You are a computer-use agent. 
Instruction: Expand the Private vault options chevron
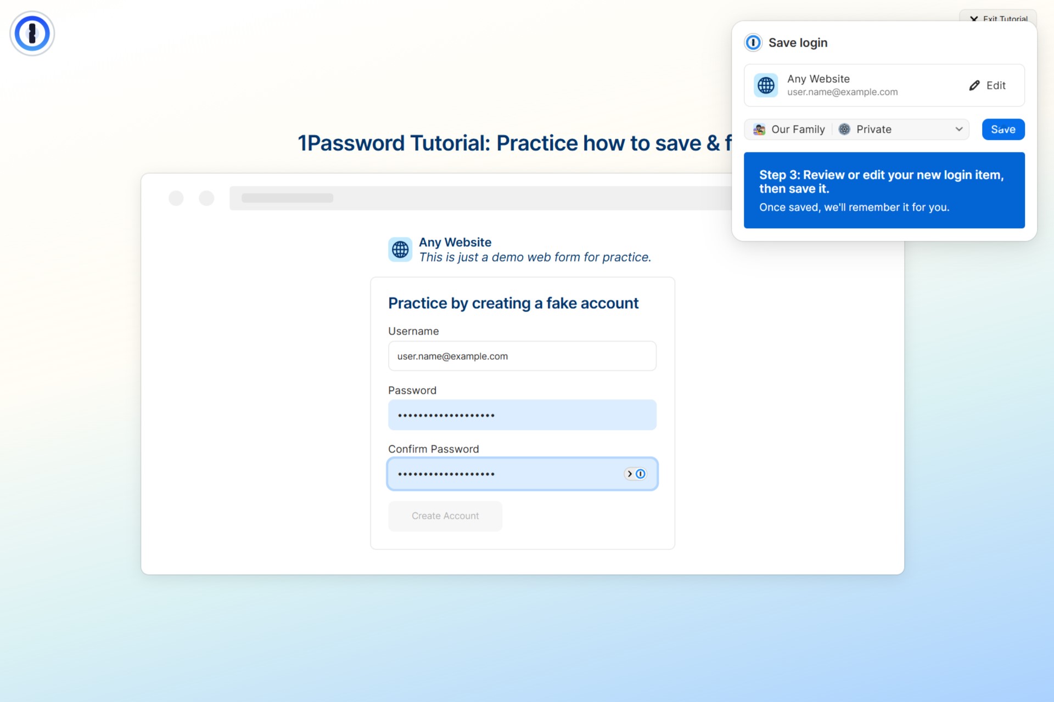(958, 129)
